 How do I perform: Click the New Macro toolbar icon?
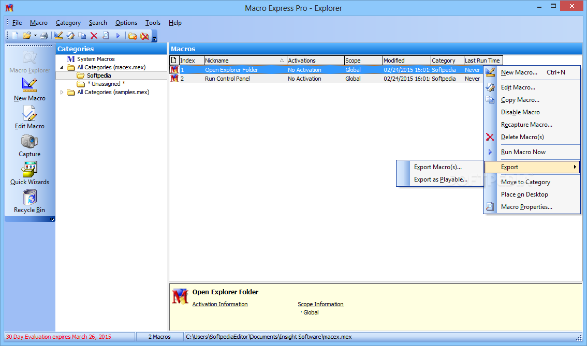(58, 36)
